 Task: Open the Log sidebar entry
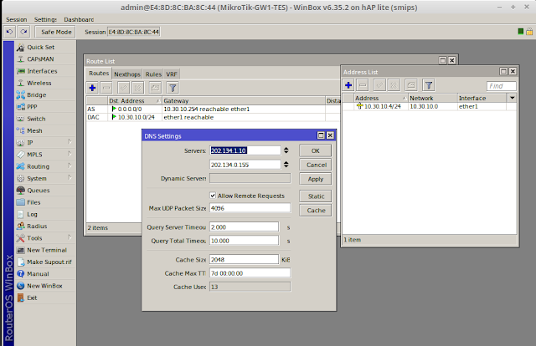[x=32, y=214]
